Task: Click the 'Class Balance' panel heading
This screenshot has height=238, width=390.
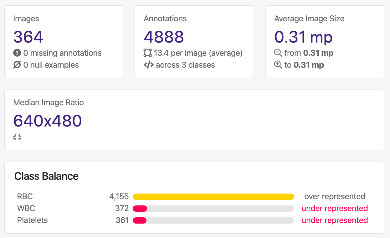Action: click(x=46, y=176)
